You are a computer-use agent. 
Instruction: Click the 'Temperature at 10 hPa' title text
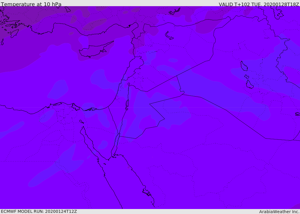coord(31,4)
